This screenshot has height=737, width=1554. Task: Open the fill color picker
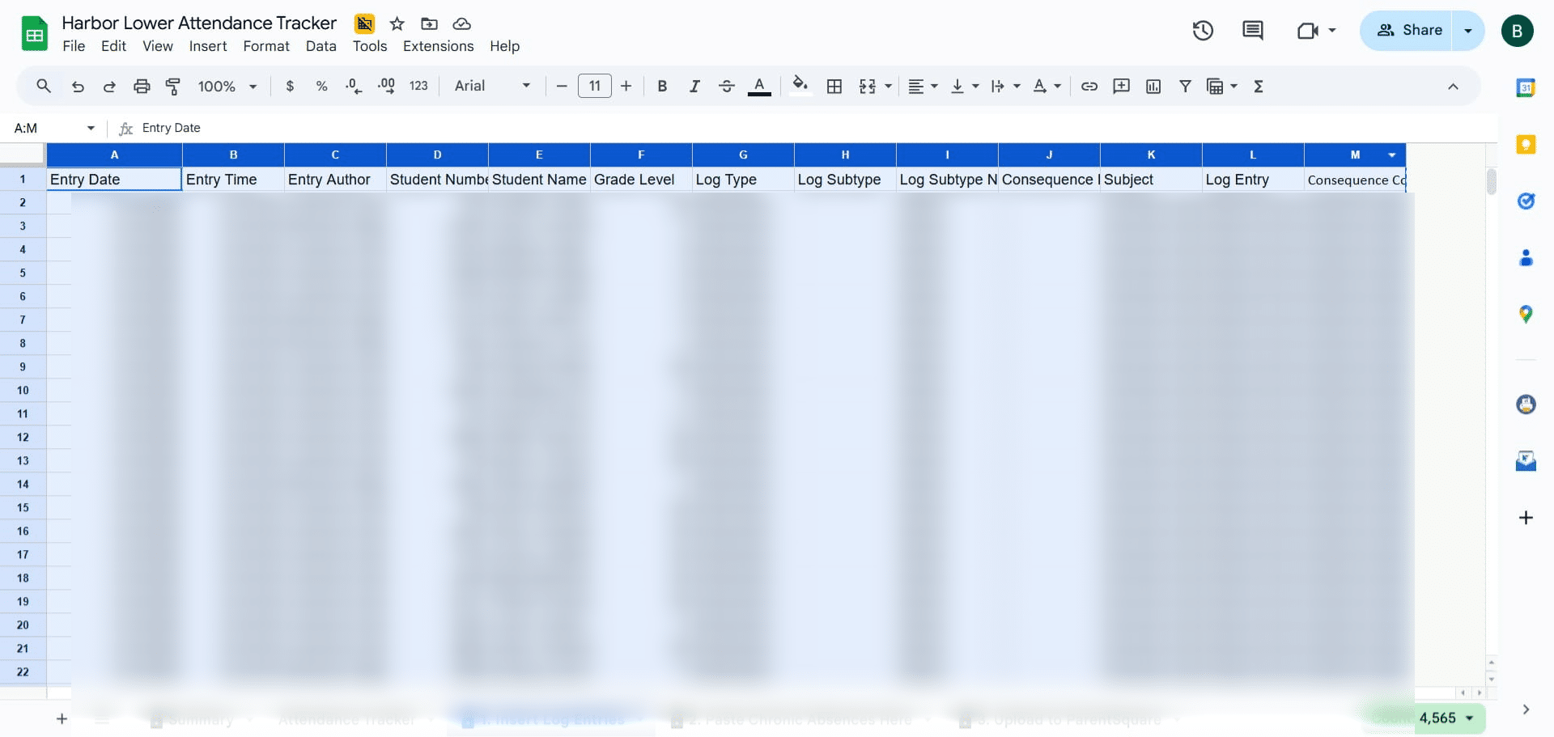800,86
